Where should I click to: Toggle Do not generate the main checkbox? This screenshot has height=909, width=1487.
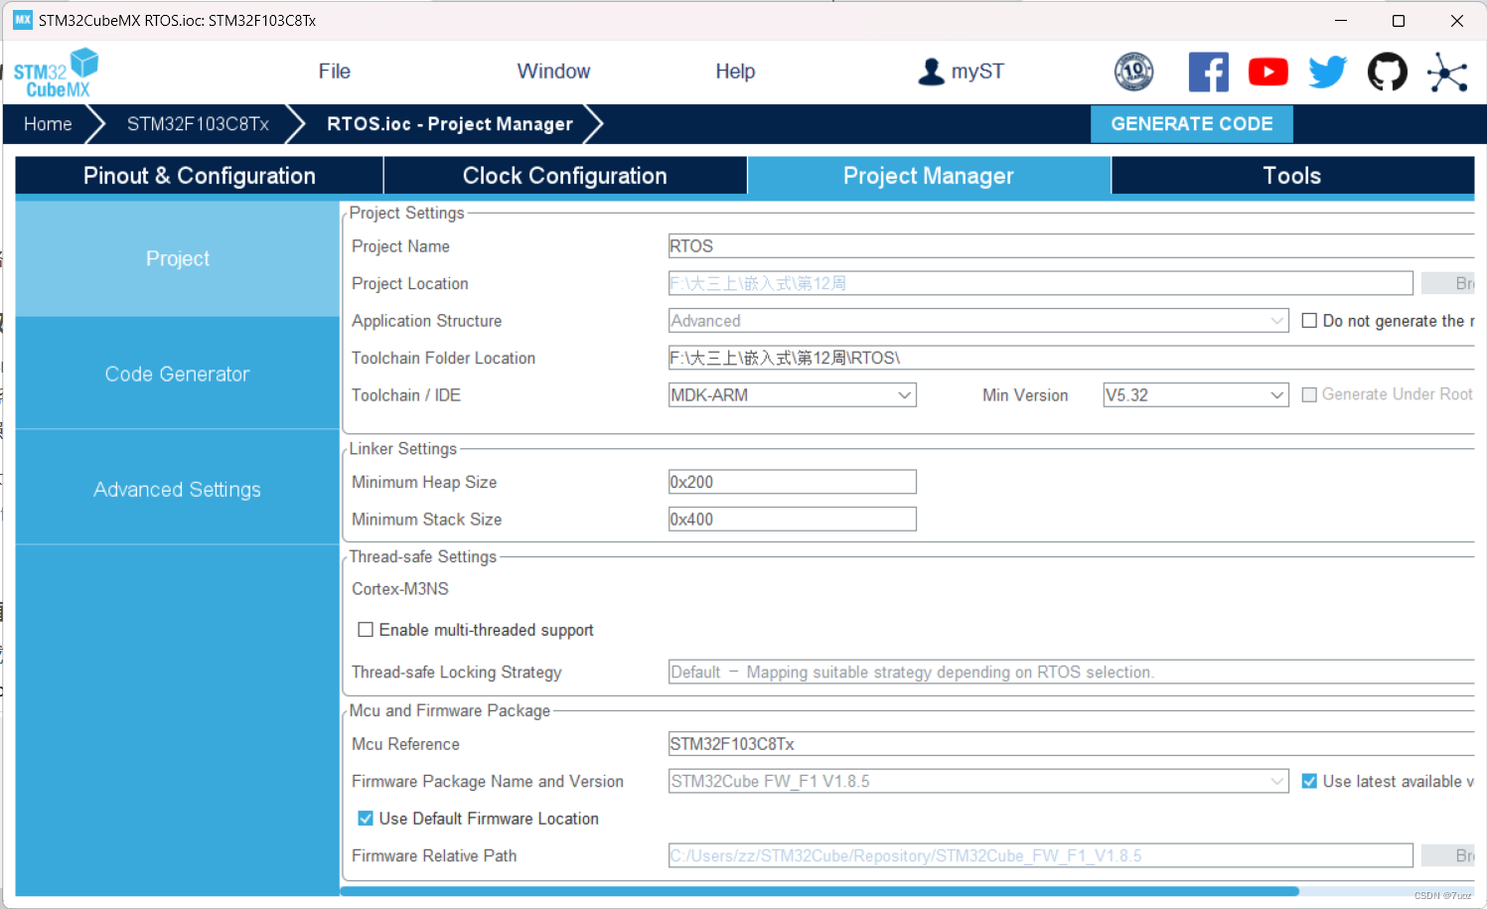tap(1309, 321)
